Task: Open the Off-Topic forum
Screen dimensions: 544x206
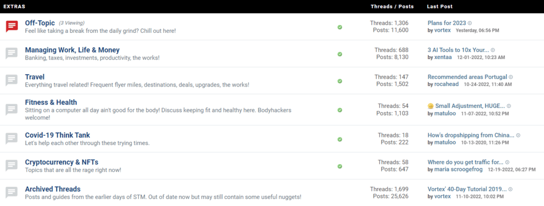Action: 40,23
